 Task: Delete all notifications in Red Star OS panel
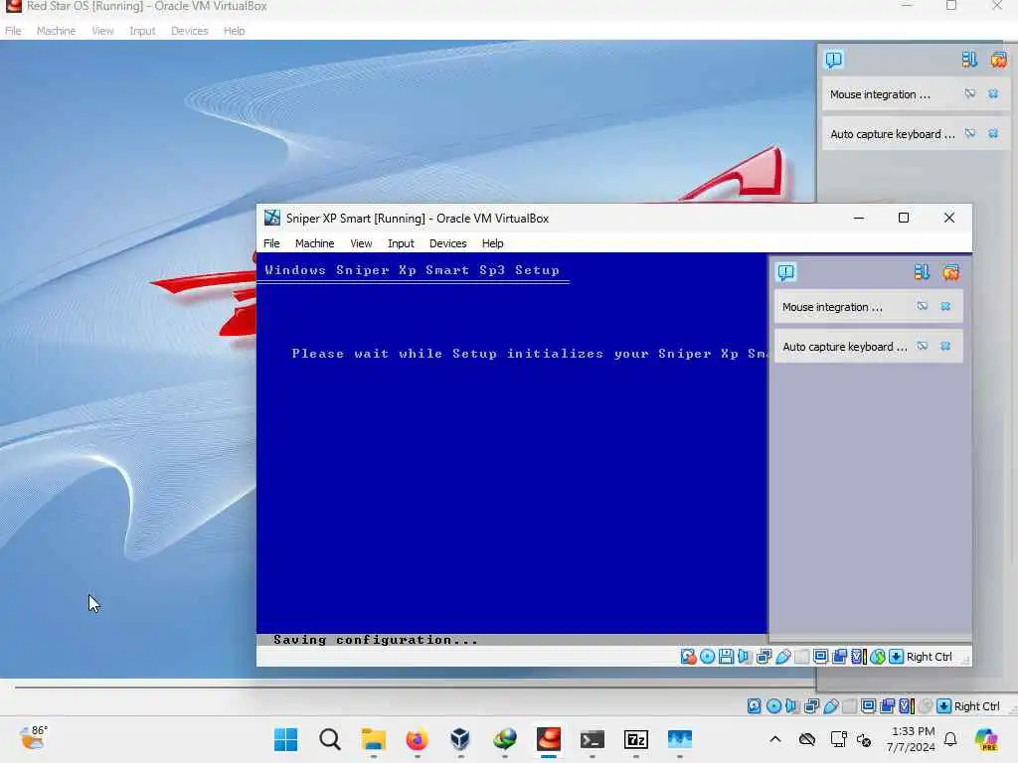[998, 60]
